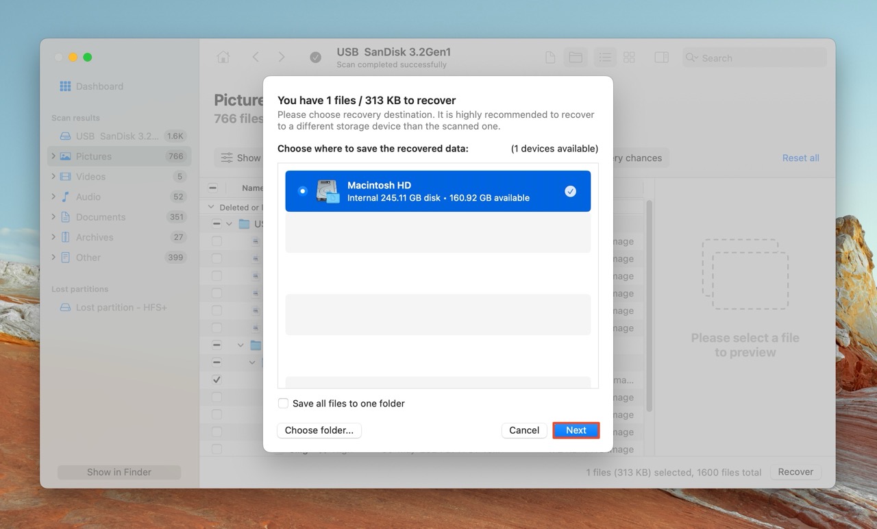Expand the Documents category in sidebar

pos(53,217)
